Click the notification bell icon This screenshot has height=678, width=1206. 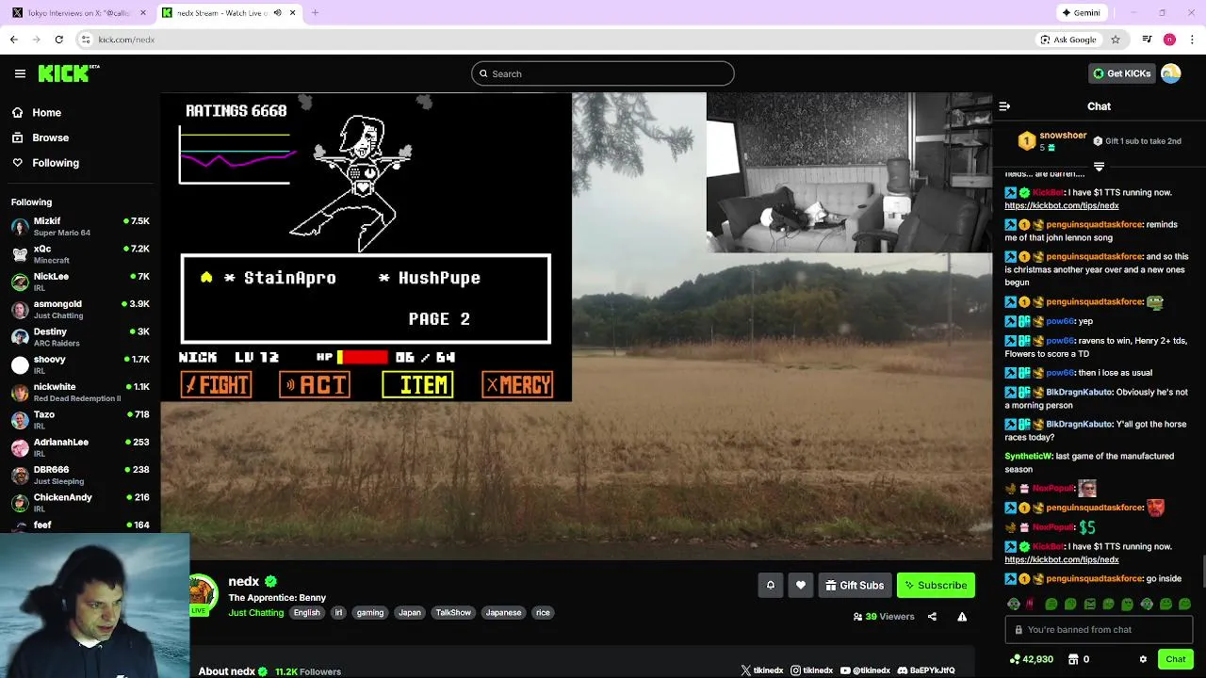[x=770, y=585]
